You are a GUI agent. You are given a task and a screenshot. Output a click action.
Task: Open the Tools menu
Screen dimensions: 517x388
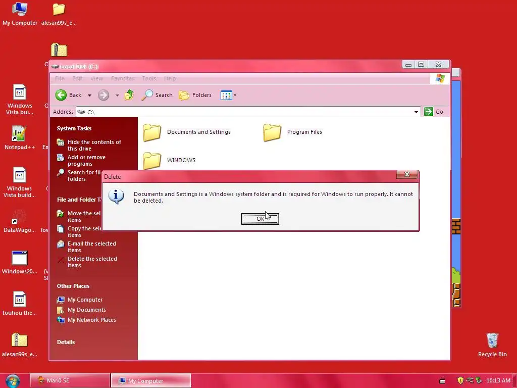pos(149,78)
